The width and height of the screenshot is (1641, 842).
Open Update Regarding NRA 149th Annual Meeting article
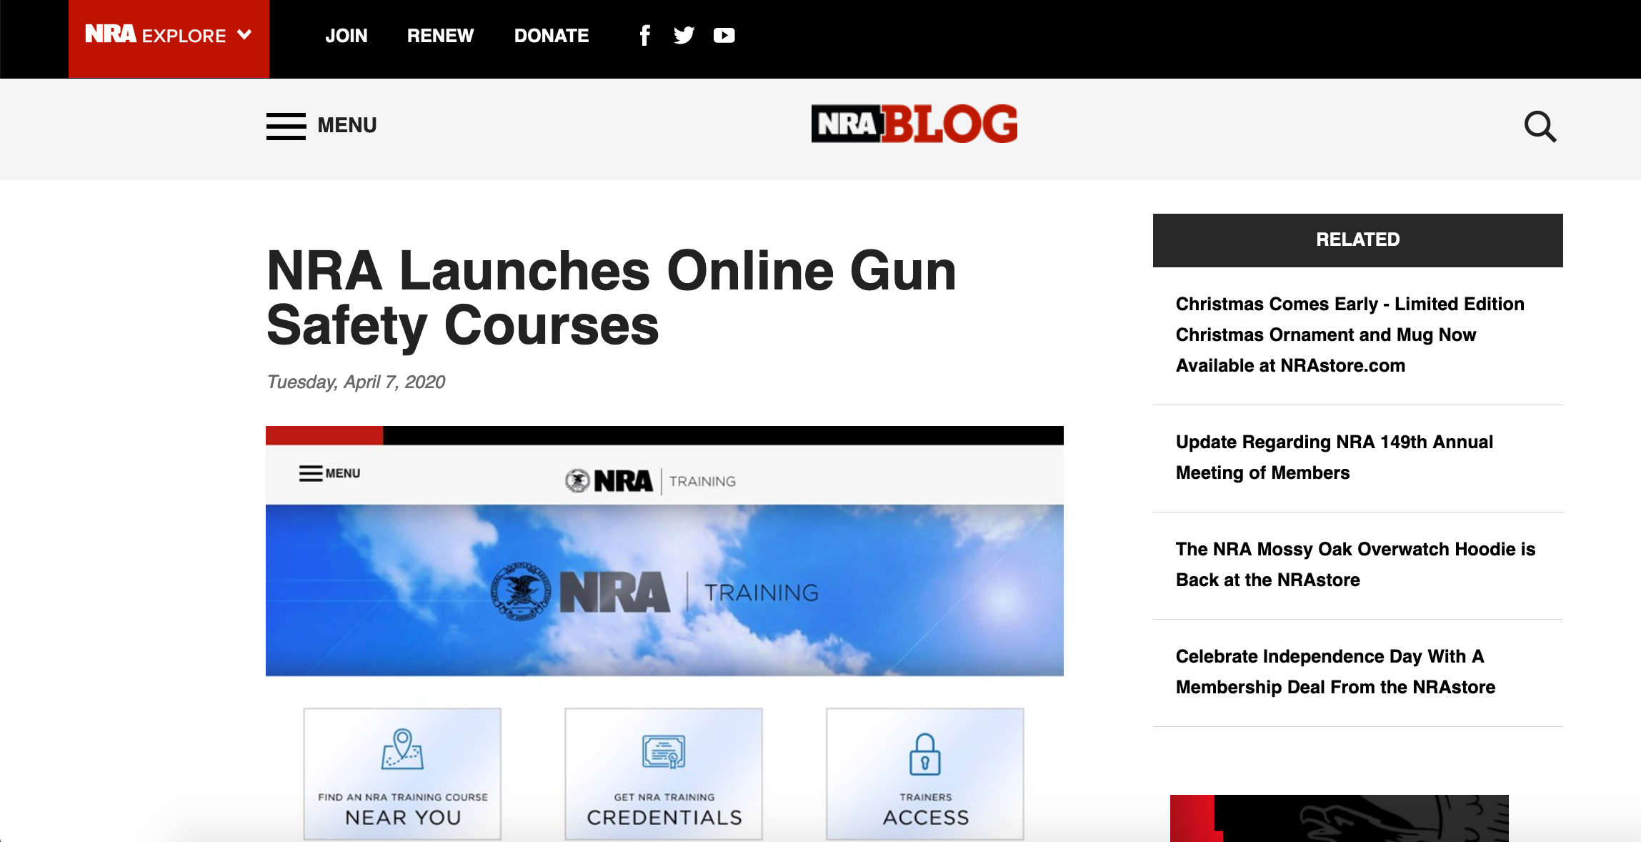[x=1335, y=457]
